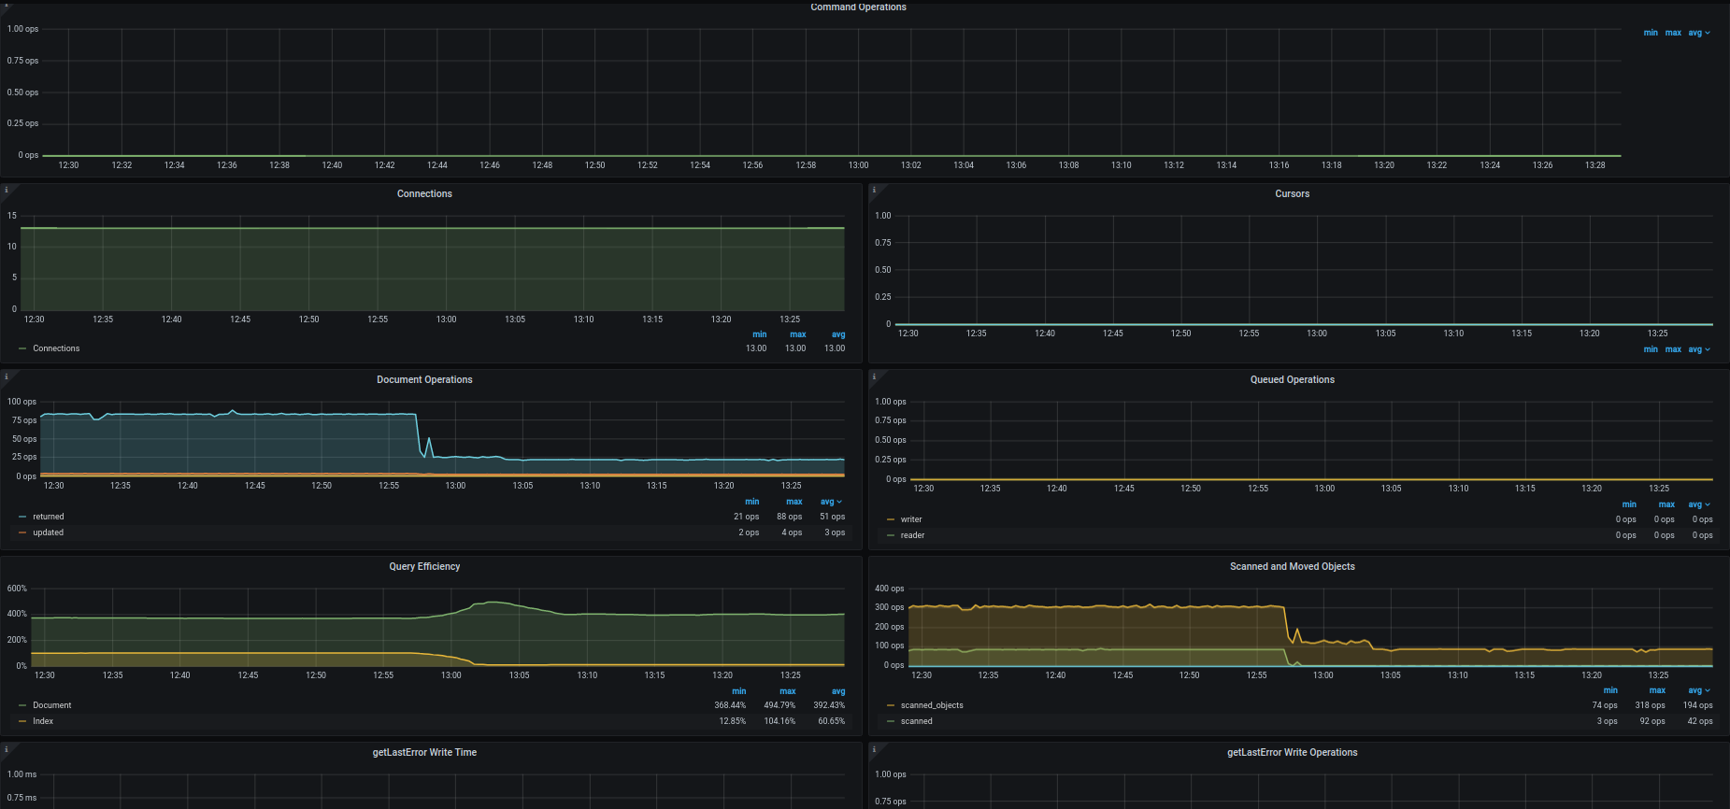1730x809 pixels.
Task: Open color picker for Connections series swatch
Action: (x=22, y=348)
